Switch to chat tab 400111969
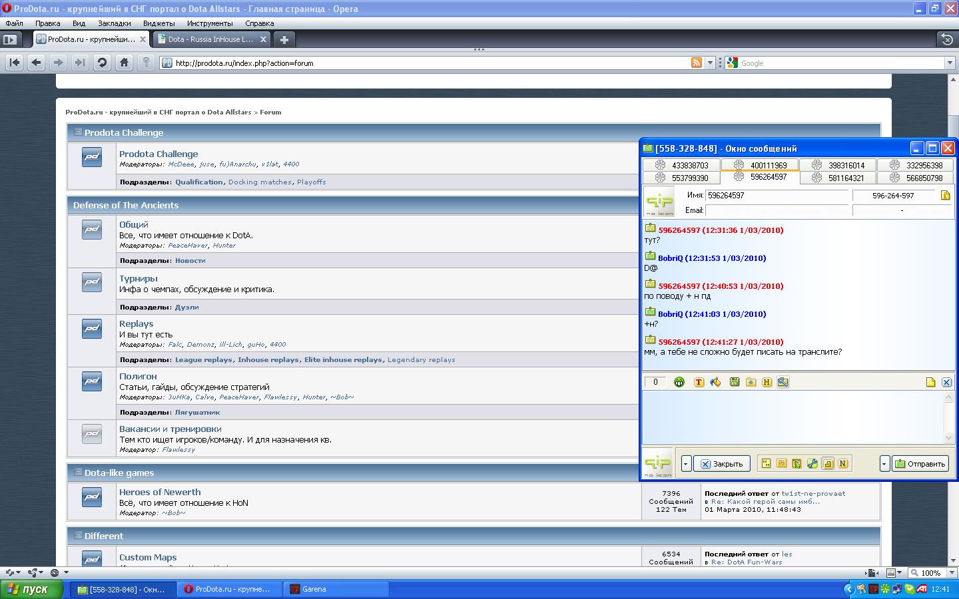Image resolution: width=959 pixels, height=599 pixels. (760, 165)
